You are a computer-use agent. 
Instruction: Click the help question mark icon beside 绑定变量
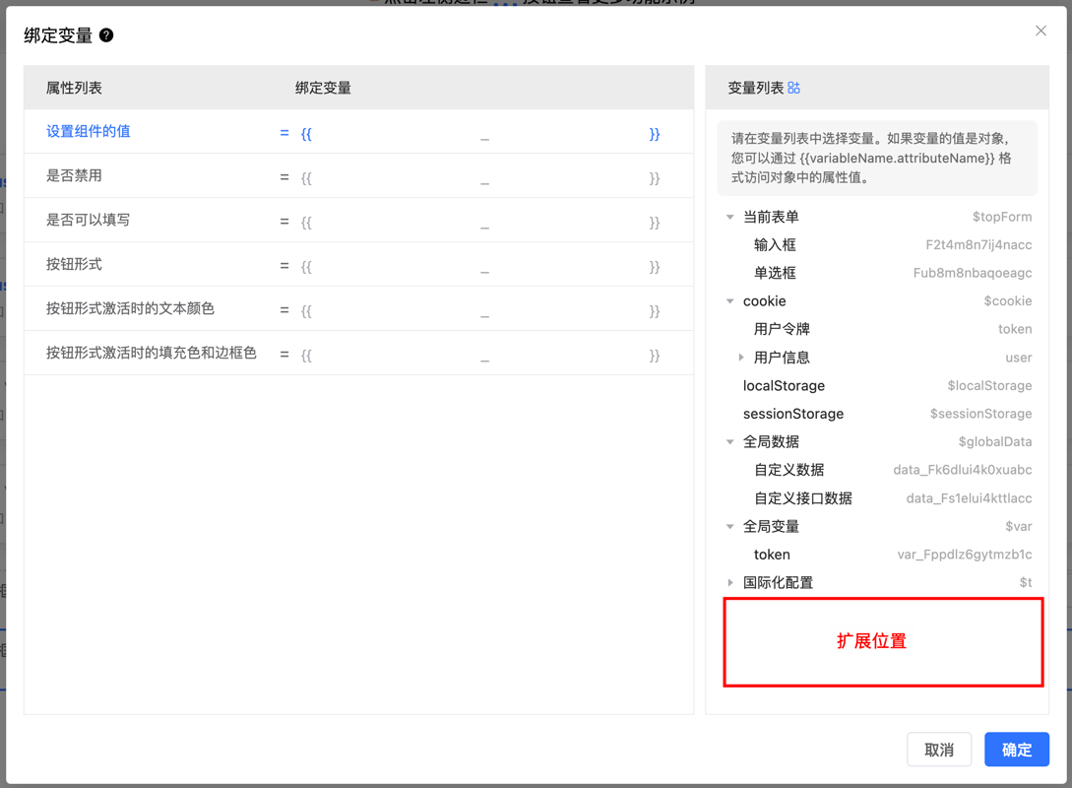pyautogui.click(x=106, y=35)
